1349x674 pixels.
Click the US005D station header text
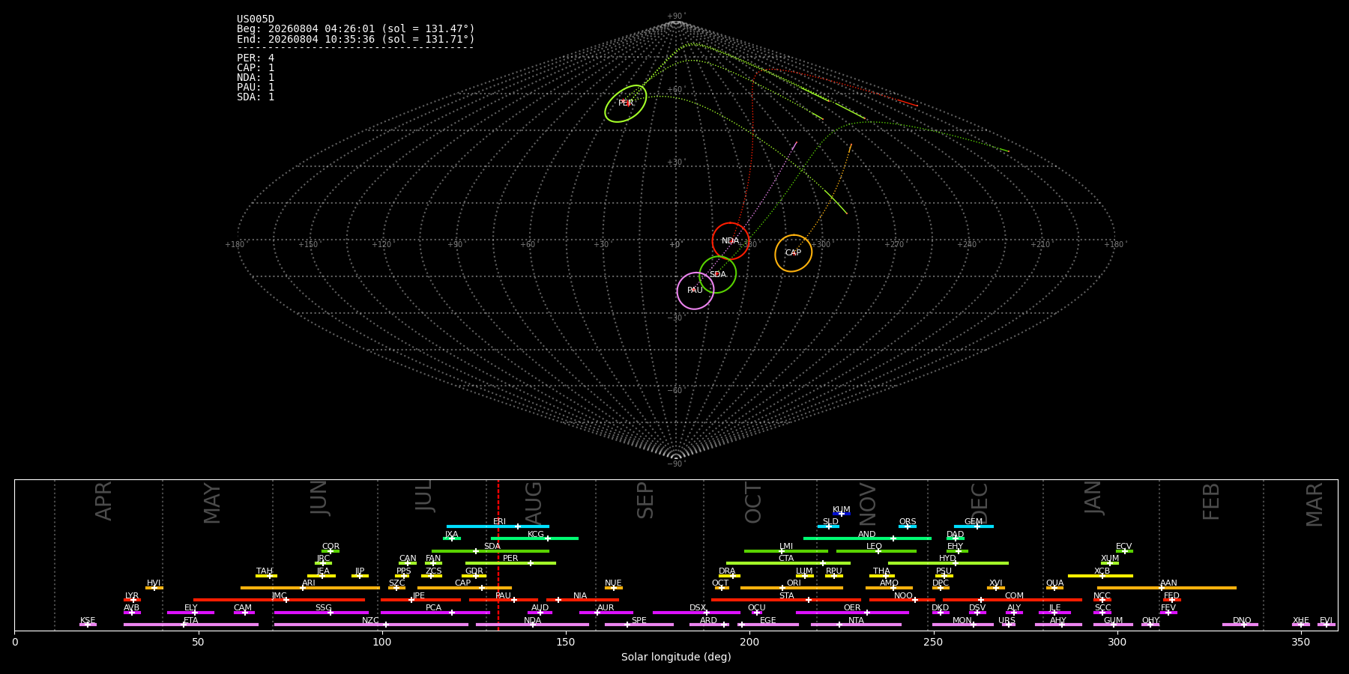point(256,19)
